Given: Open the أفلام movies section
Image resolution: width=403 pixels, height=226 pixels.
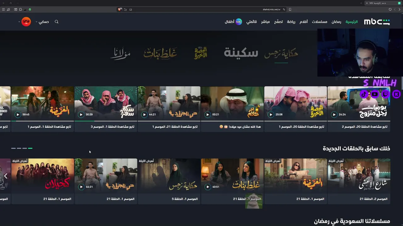Looking at the screenshot, I should [x=304, y=22].
